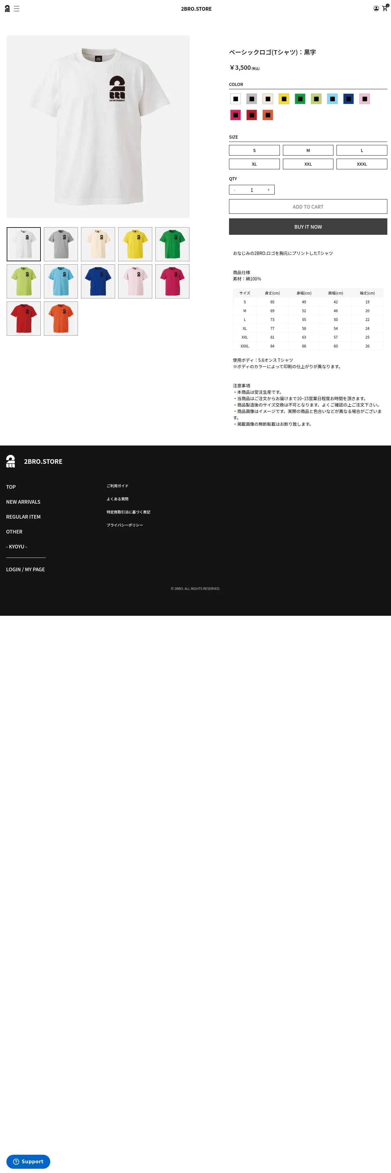Decrease quantity with minus button
The width and height of the screenshot is (391, 1173).
pyautogui.click(x=234, y=190)
